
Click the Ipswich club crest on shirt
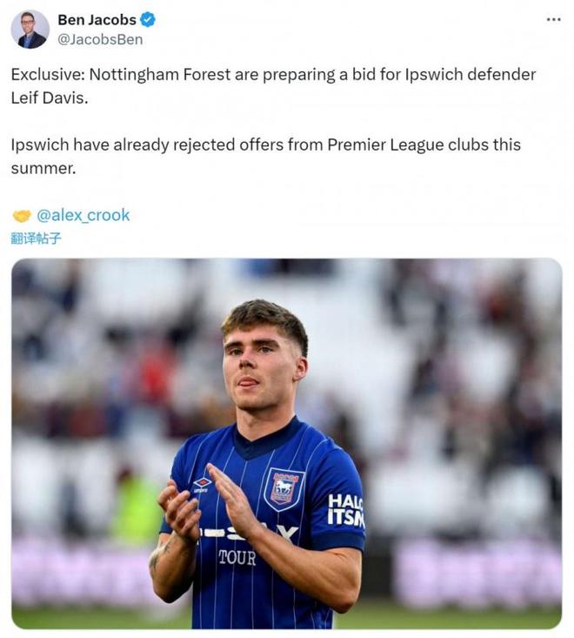(284, 488)
